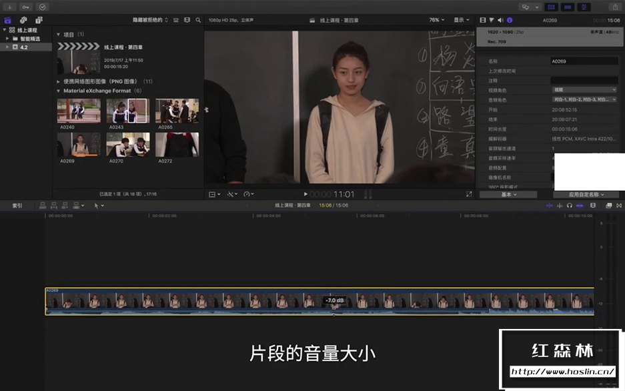The height and width of the screenshot is (391, 625).
Task: Open the 隐藏被拒绝的 filter dropdown
Action: click(150, 20)
